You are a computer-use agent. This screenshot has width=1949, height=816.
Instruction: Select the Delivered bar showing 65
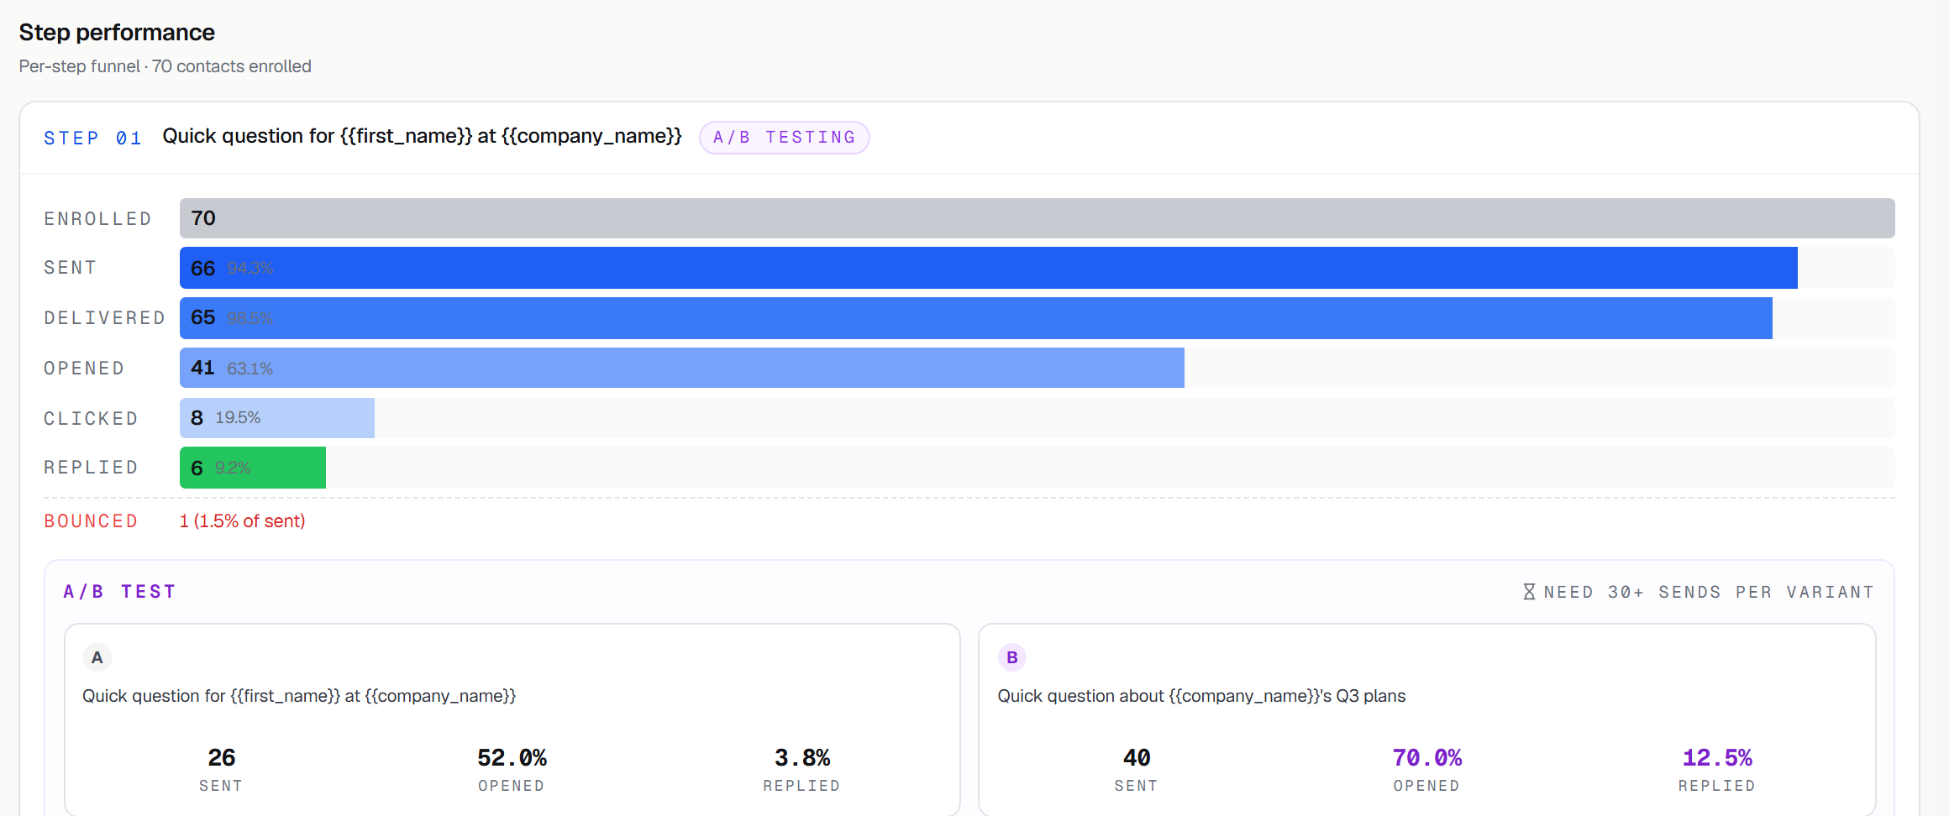tap(975, 318)
